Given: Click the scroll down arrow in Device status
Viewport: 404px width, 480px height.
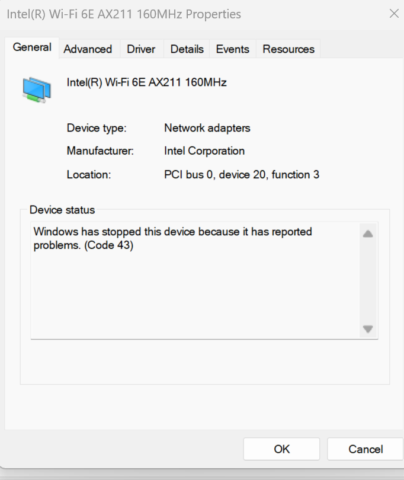Looking at the screenshot, I should pyautogui.click(x=368, y=329).
